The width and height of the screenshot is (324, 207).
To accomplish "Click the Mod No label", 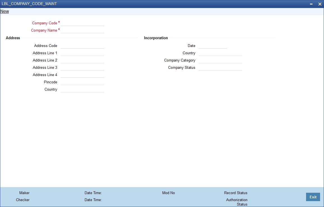I will [168, 193].
